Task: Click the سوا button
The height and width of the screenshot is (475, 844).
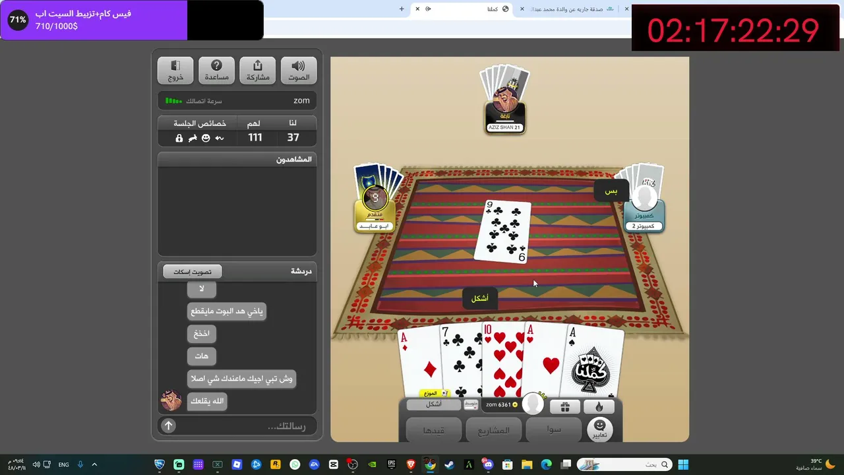Action: (554, 430)
